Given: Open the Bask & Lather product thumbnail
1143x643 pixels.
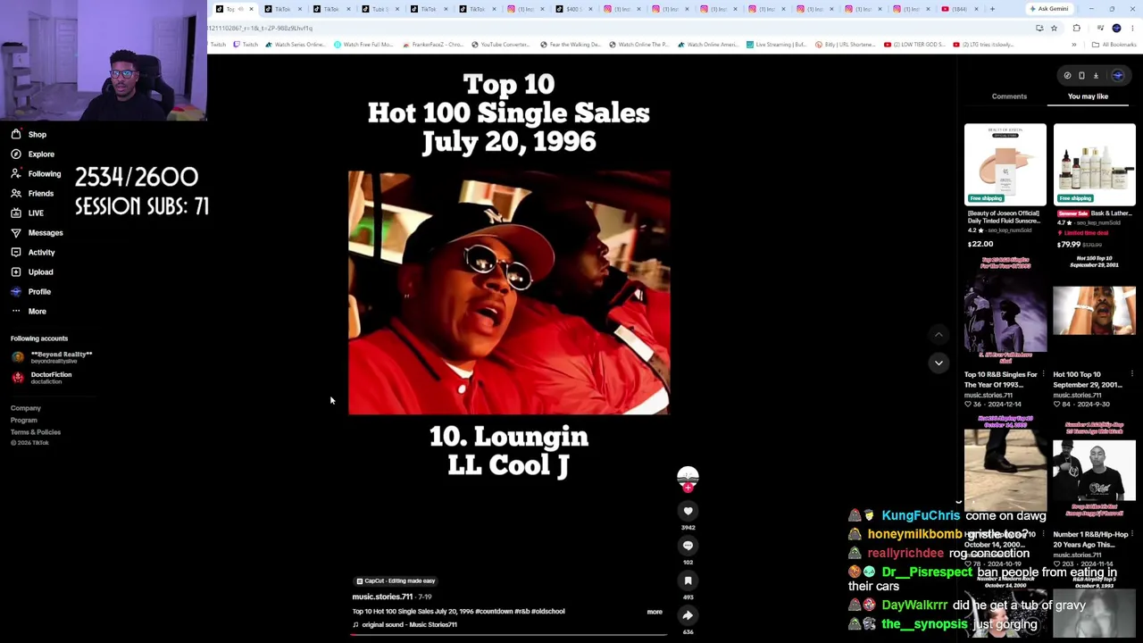Looking at the screenshot, I should coord(1094,164).
